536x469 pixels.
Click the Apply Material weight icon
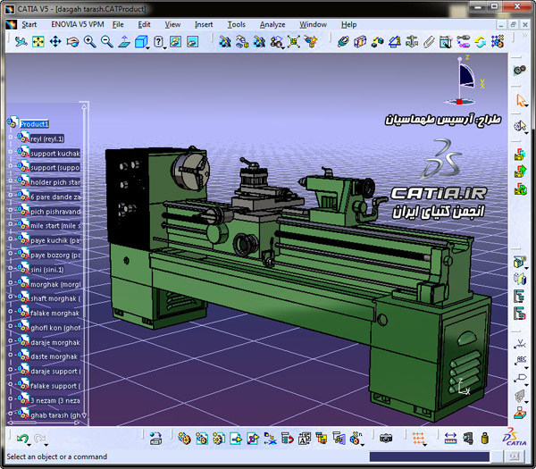coord(485,438)
